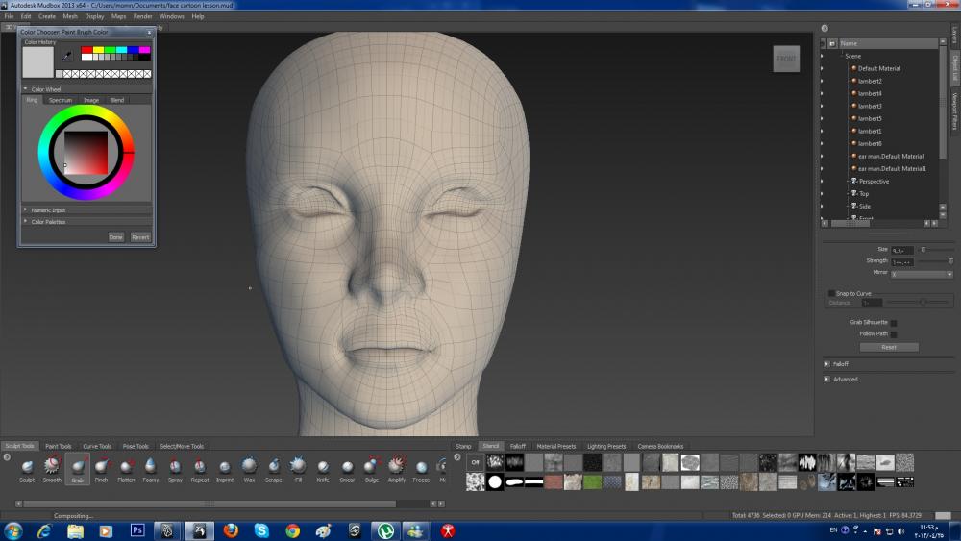This screenshot has height=541, width=961.
Task: Activate the Wax sculpt tool
Action: [x=249, y=467]
